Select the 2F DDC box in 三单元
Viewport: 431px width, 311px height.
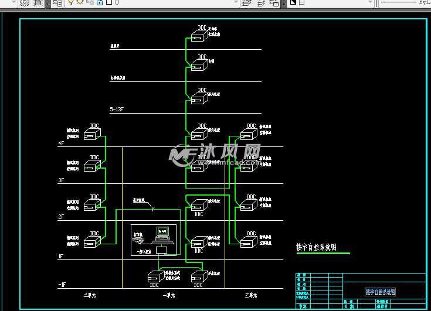coord(249,206)
